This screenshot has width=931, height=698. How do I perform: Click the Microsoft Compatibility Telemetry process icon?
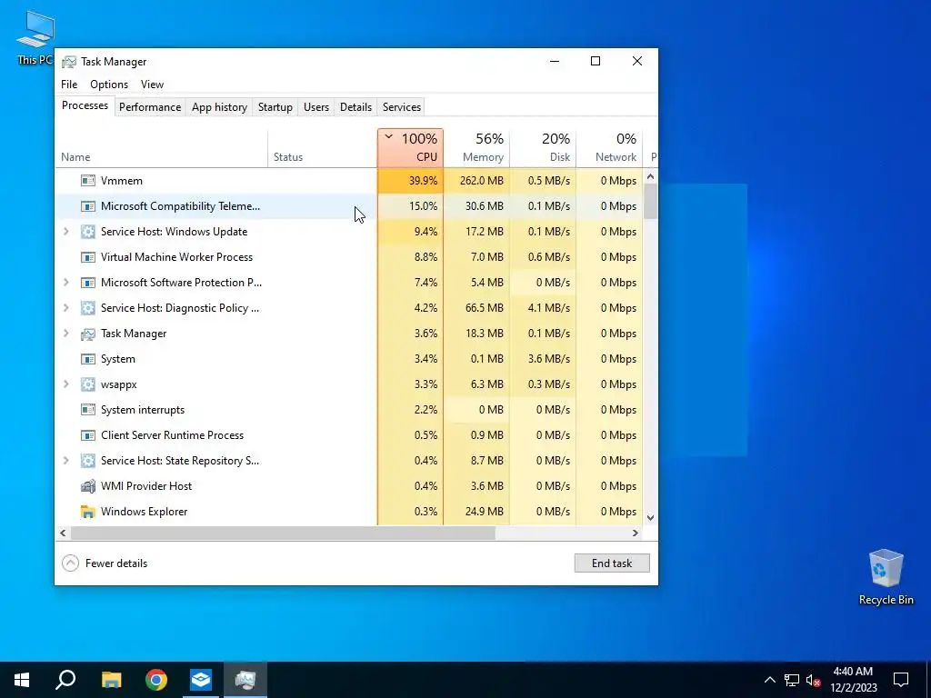pos(88,206)
